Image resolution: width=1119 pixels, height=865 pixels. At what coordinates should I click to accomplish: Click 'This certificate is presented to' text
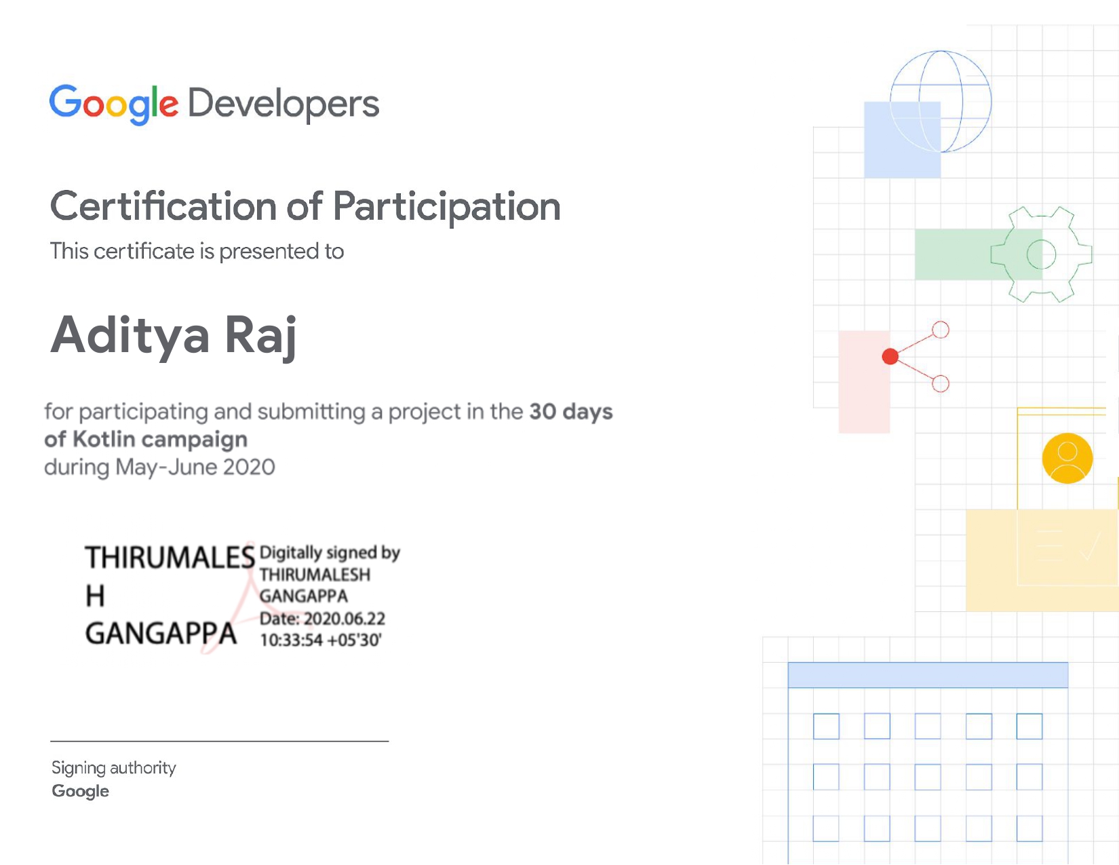coord(197,252)
